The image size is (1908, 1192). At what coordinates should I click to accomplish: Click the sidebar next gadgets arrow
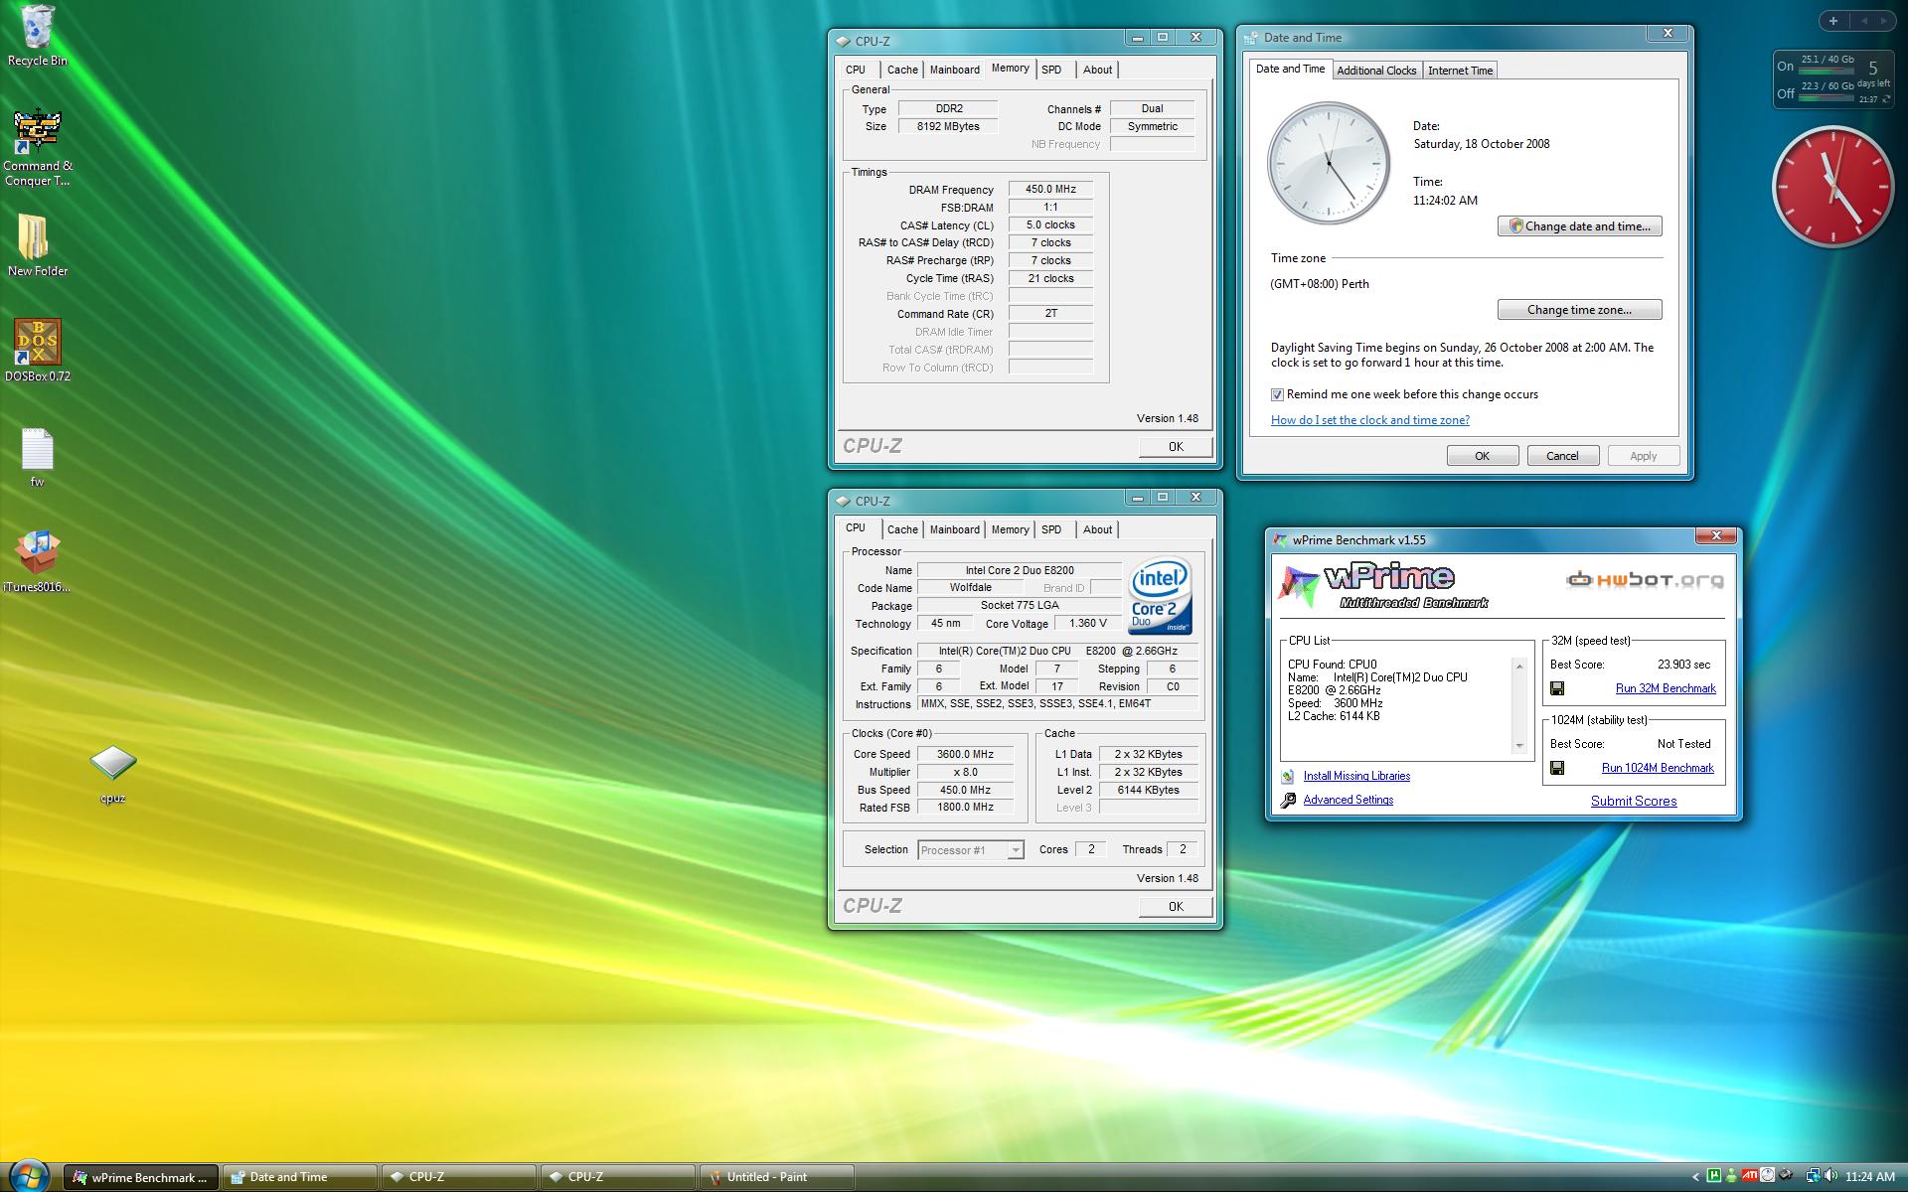[1884, 21]
